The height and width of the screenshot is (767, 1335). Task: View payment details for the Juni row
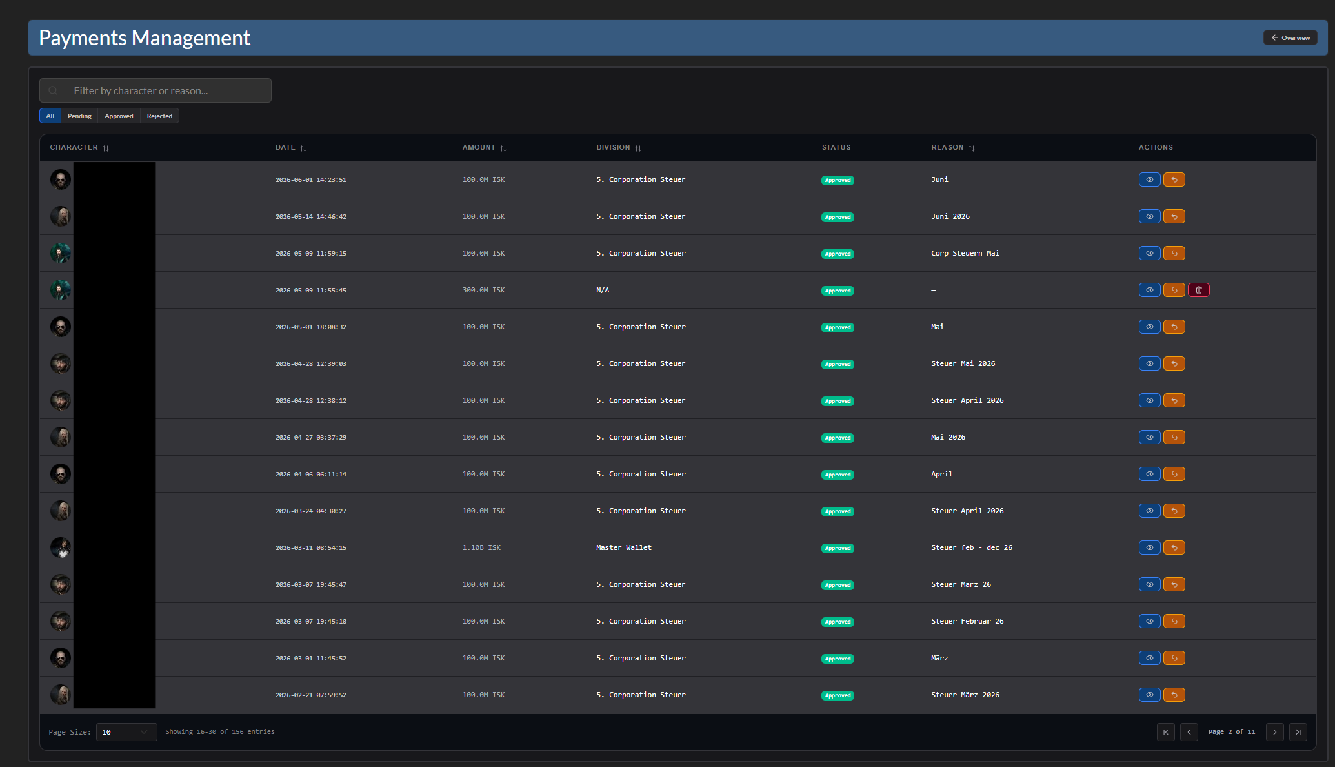point(1149,179)
